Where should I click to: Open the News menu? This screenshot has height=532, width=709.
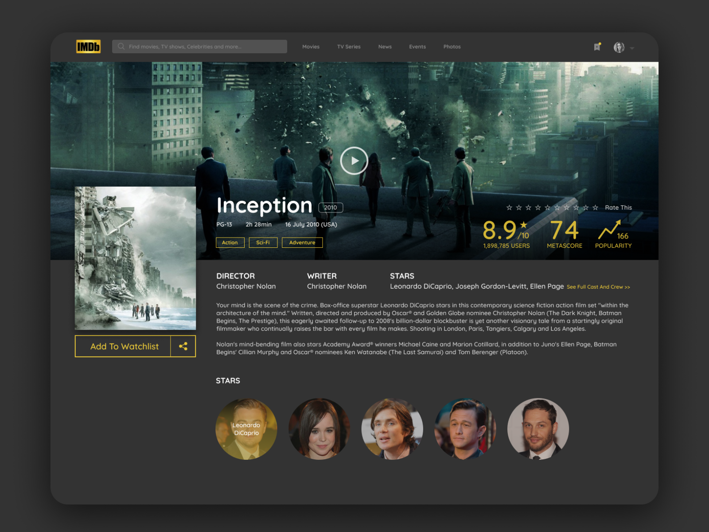385,47
